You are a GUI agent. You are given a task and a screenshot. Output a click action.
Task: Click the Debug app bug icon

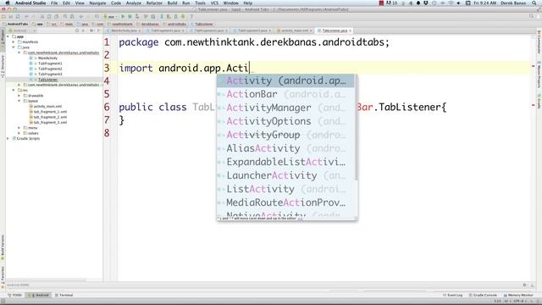pyautogui.click(x=130, y=16)
